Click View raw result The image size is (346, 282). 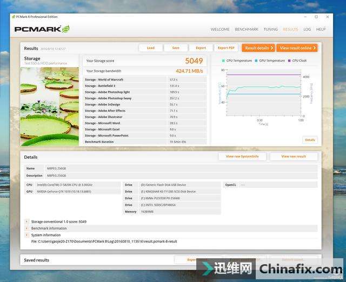point(294,156)
